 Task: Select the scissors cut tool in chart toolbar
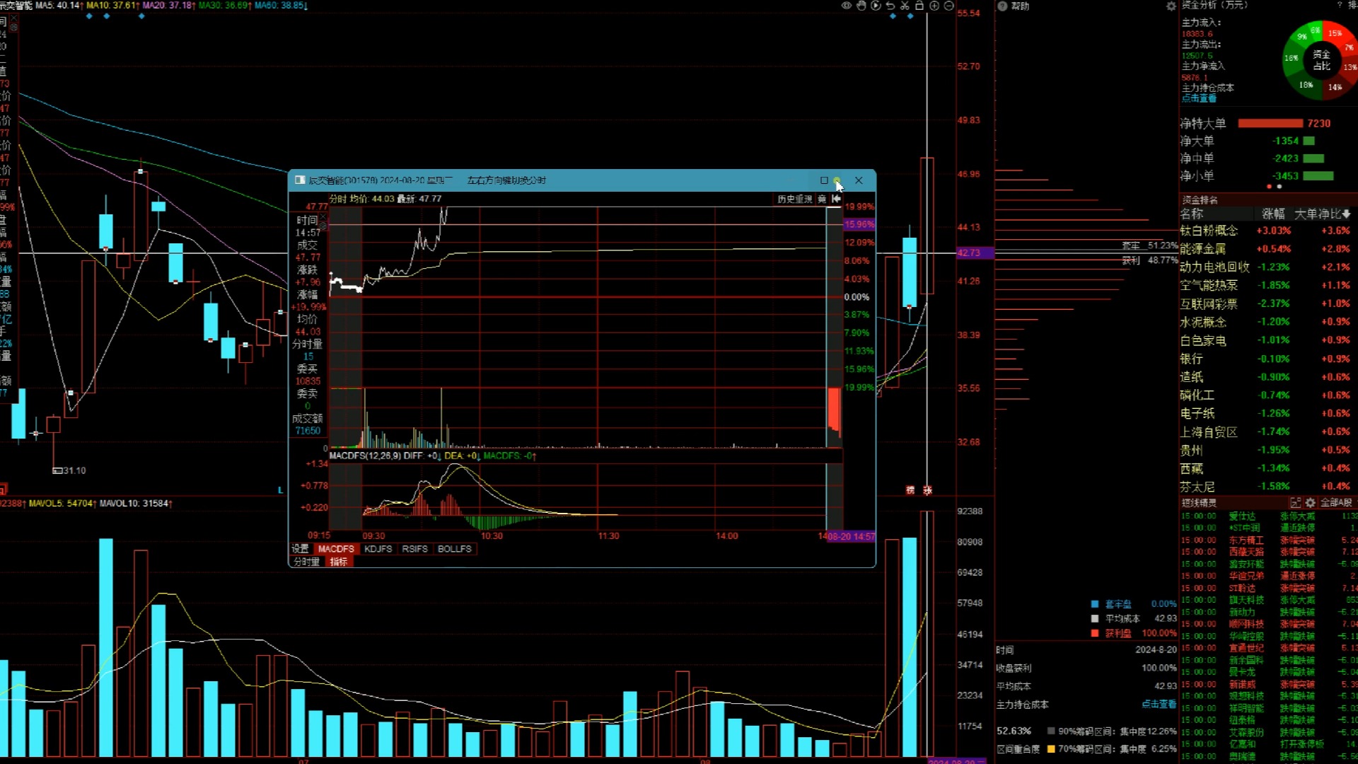tap(905, 6)
